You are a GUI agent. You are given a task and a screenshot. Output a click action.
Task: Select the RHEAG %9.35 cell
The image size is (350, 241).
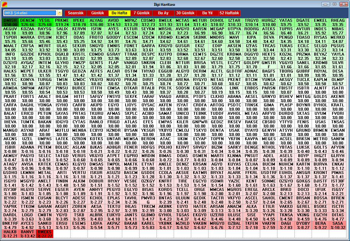pos(338,22)
